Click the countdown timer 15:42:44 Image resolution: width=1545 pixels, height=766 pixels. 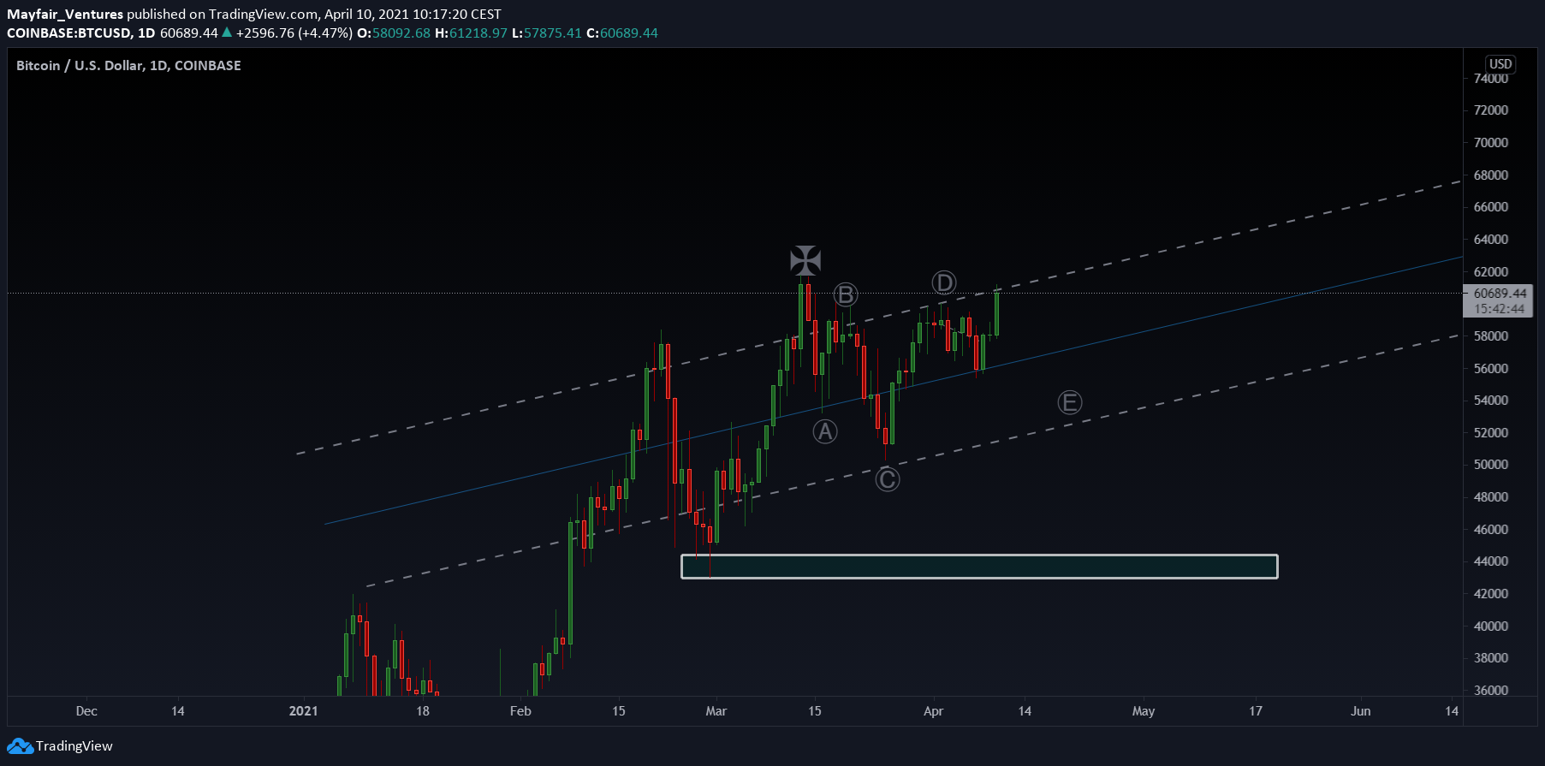(x=1500, y=309)
